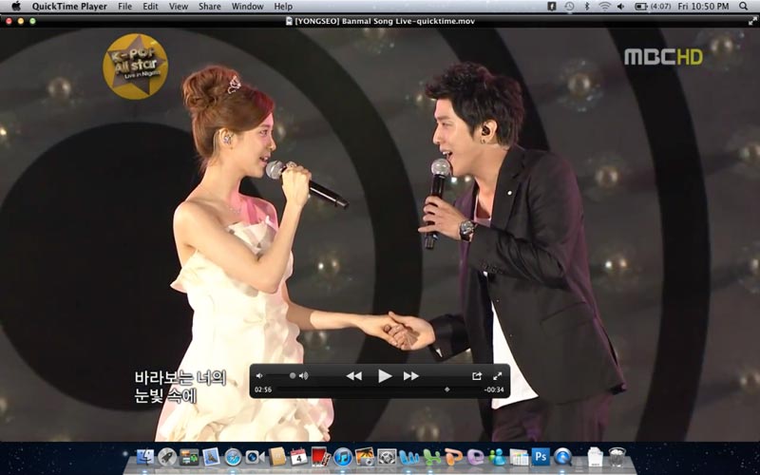
Task: Open System Preferences gear in the Dock
Action: 387,457
